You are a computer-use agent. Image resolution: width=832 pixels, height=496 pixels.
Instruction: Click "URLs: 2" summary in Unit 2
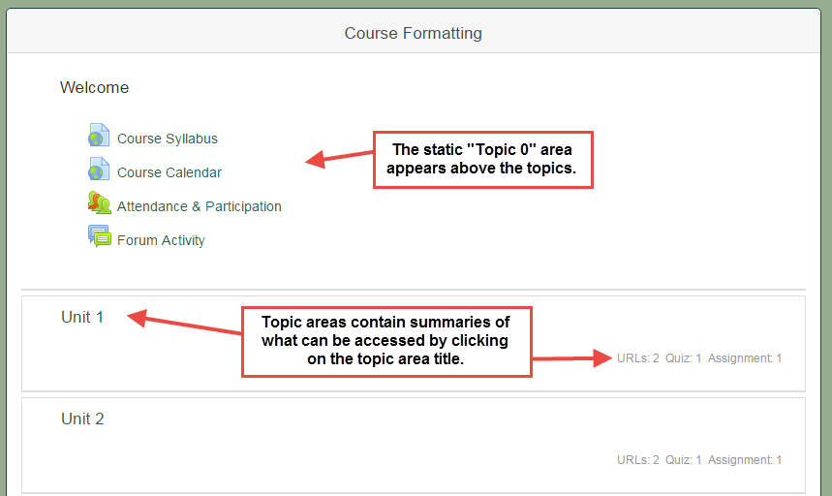[637, 460]
